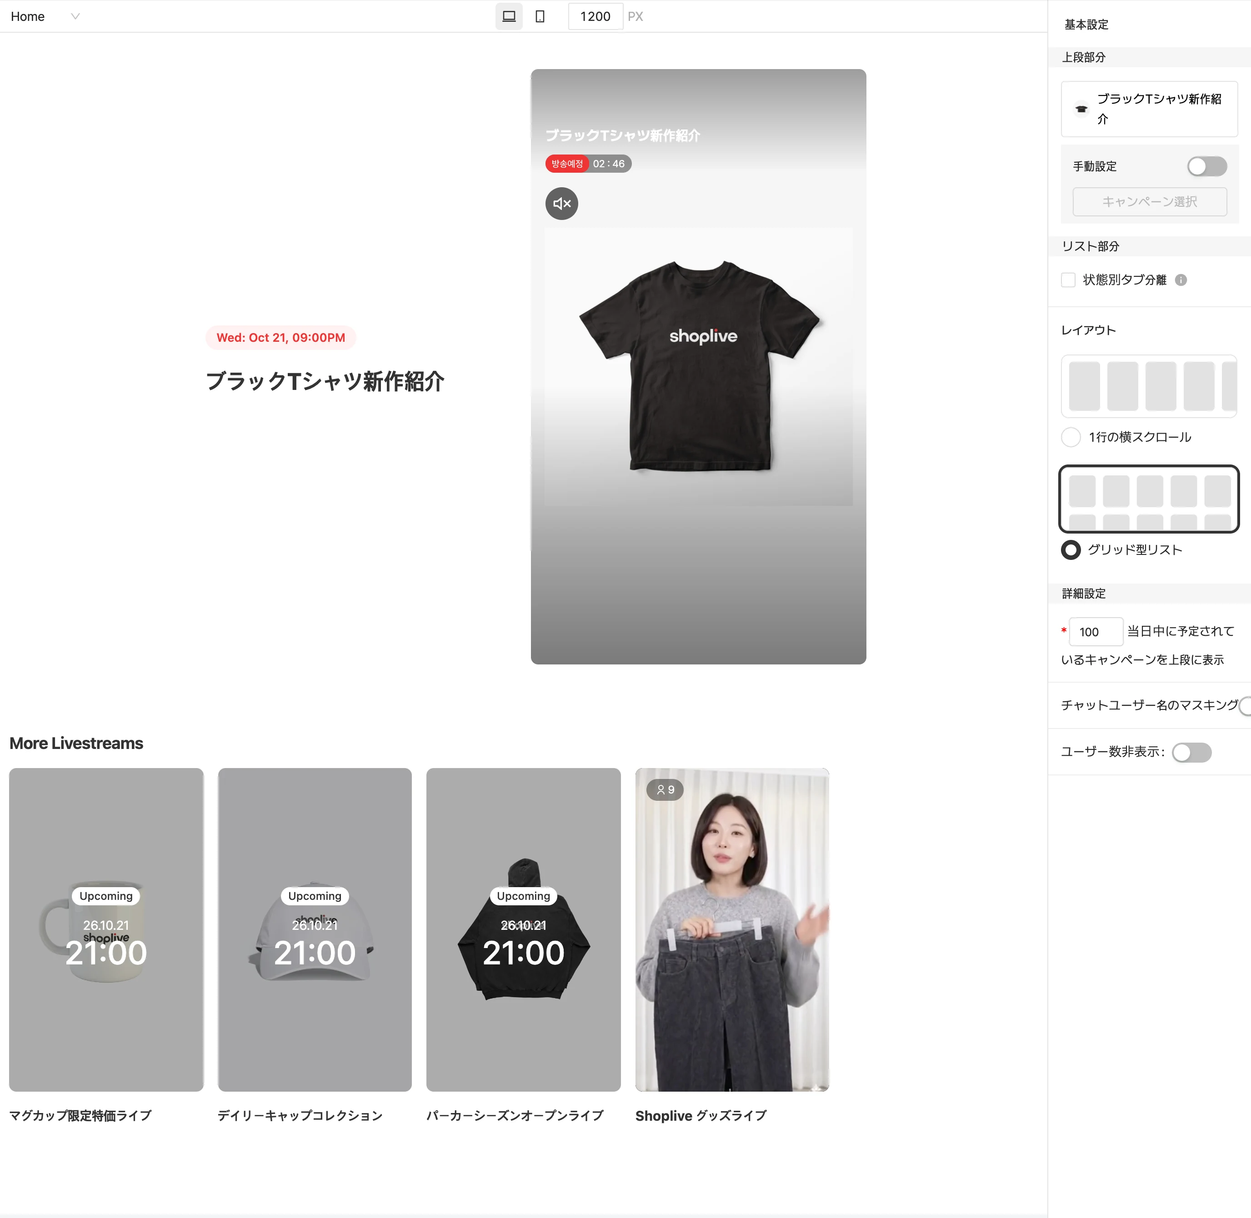Viewport: 1251px width, 1218px height.
Task: Switch to mobile preview icon
Action: coord(540,17)
